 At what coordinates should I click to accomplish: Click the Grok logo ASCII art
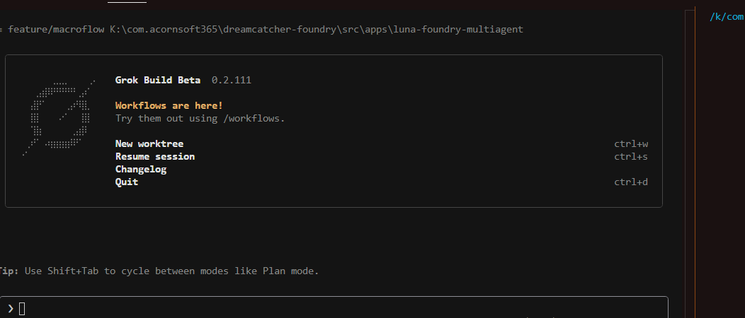(x=59, y=117)
